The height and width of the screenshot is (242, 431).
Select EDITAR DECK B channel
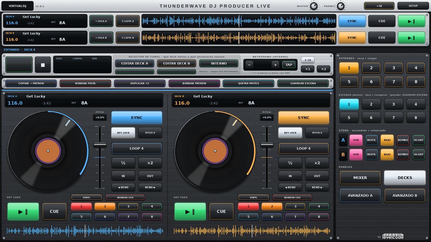[176, 63]
